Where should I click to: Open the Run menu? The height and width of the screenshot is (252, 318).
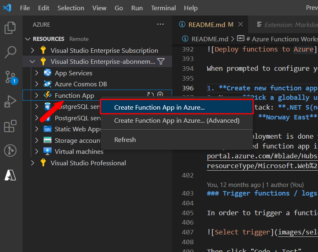[137, 8]
